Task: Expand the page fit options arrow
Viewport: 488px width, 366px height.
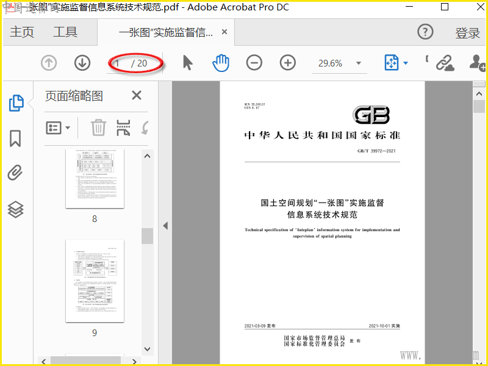Action: coord(406,63)
